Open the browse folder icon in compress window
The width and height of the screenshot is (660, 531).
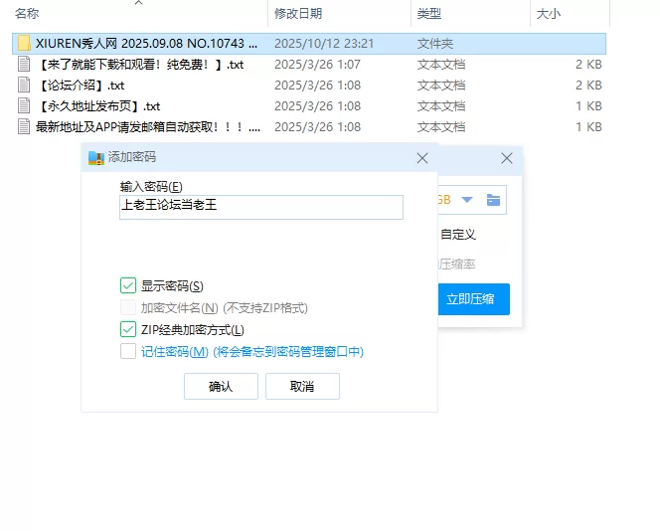[493, 200]
